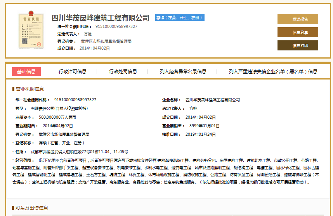
Task: Select the 基础信息 tab
Action: [26, 71]
